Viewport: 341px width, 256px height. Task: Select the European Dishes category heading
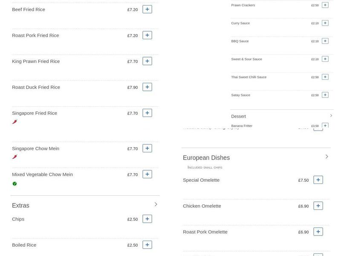(206, 158)
